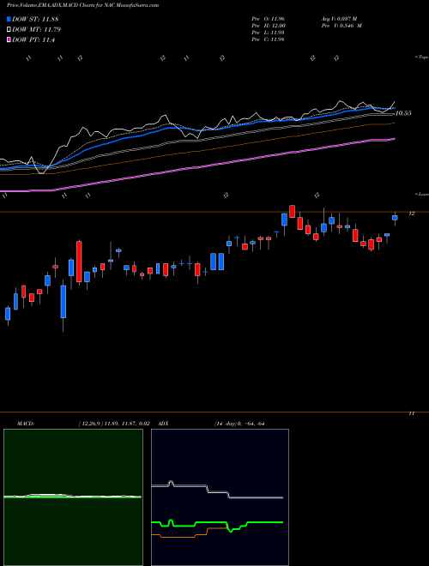Image resolution: width=429 pixels, height=566 pixels.
Task: Click the chart title mentioning MunafaSutra.com
Action: click(82, 5)
